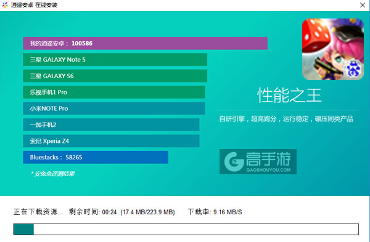This screenshot has width=370, height=242.
Task: Select the Bluestacks: 58265 bar
Action: coord(96,157)
